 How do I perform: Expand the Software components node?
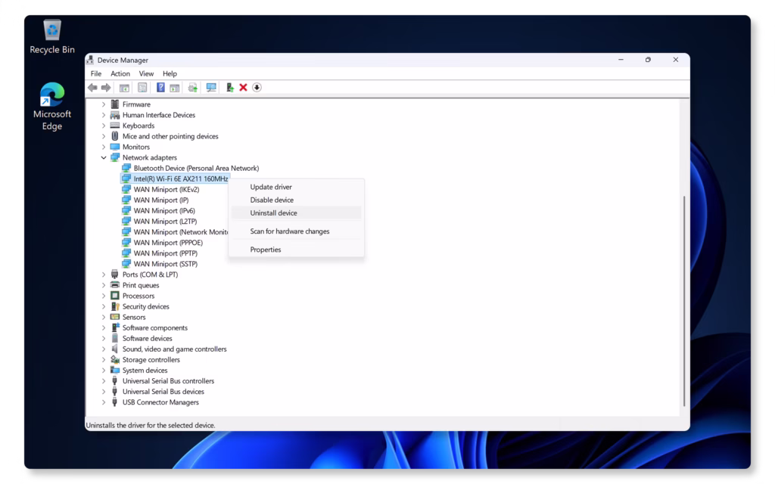pos(103,328)
